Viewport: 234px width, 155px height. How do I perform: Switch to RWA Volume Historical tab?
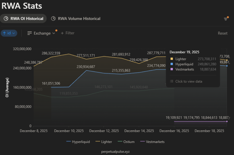click(79, 19)
